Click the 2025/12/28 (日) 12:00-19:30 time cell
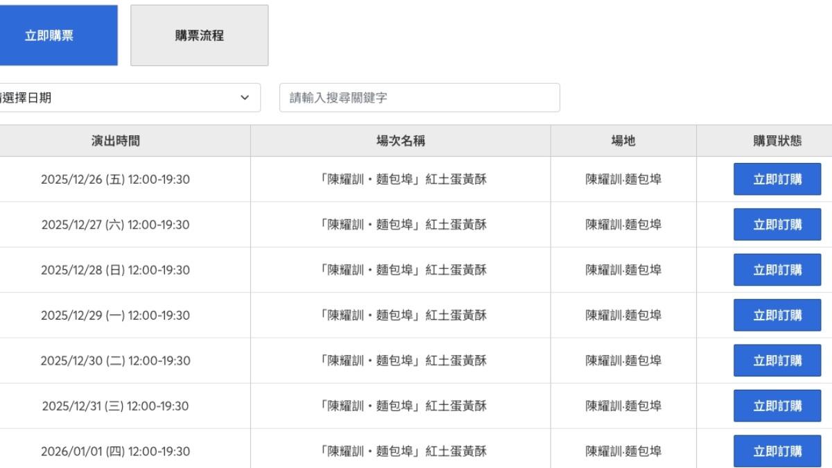Screen dimensions: 832x468 tap(115, 270)
